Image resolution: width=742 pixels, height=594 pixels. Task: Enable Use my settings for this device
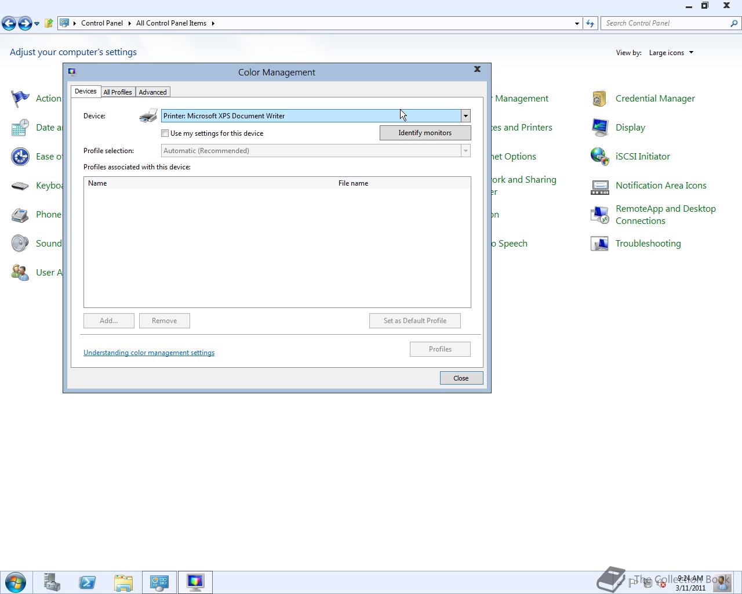(x=165, y=133)
